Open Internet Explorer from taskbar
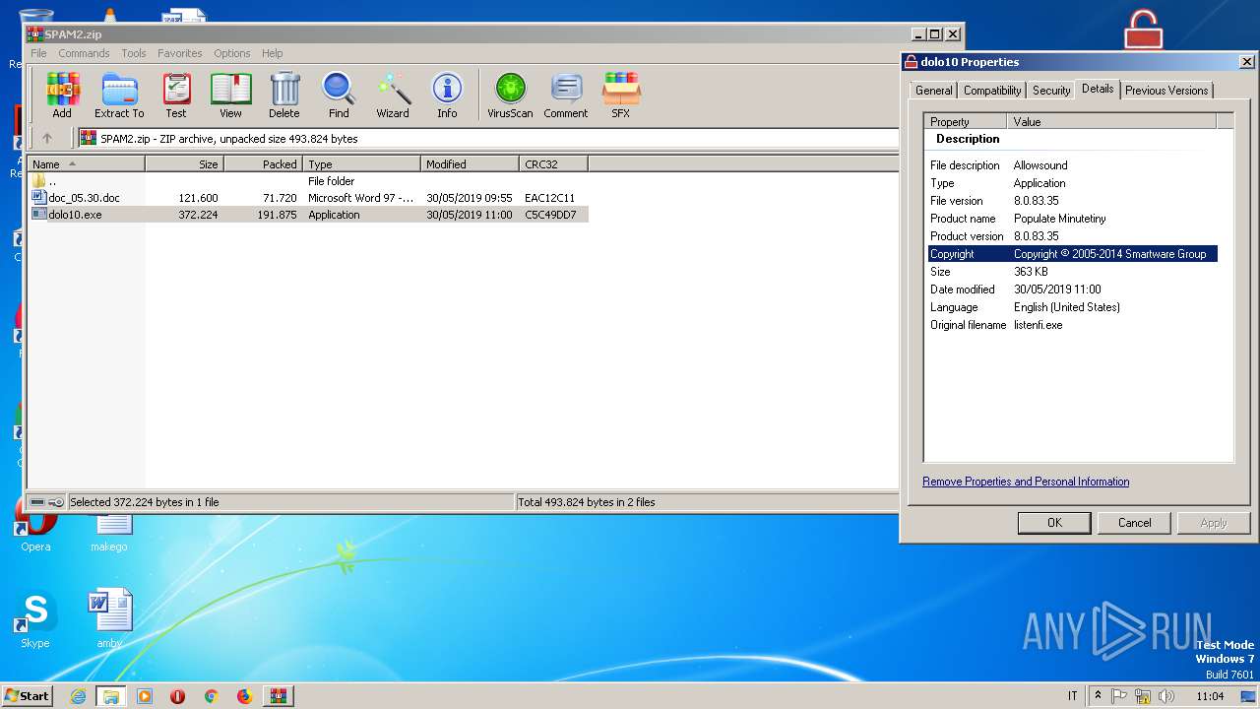The height and width of the screenshot is (709, 1260). tap(78, 696)
